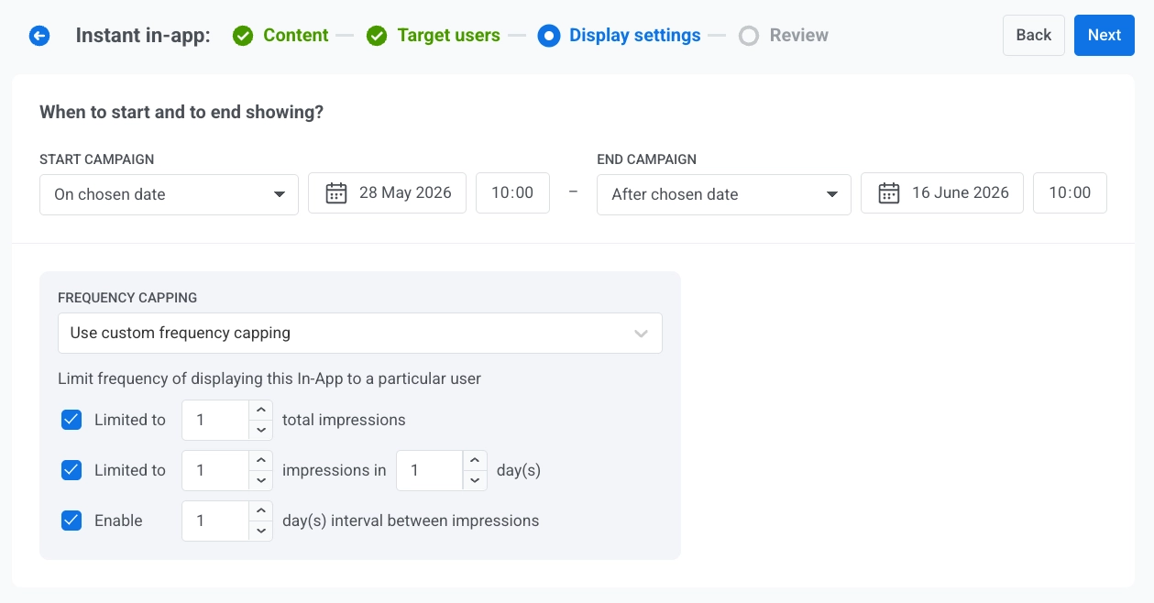Decrease the impressions in days count

pyautogui.click(x=260, y=480)
